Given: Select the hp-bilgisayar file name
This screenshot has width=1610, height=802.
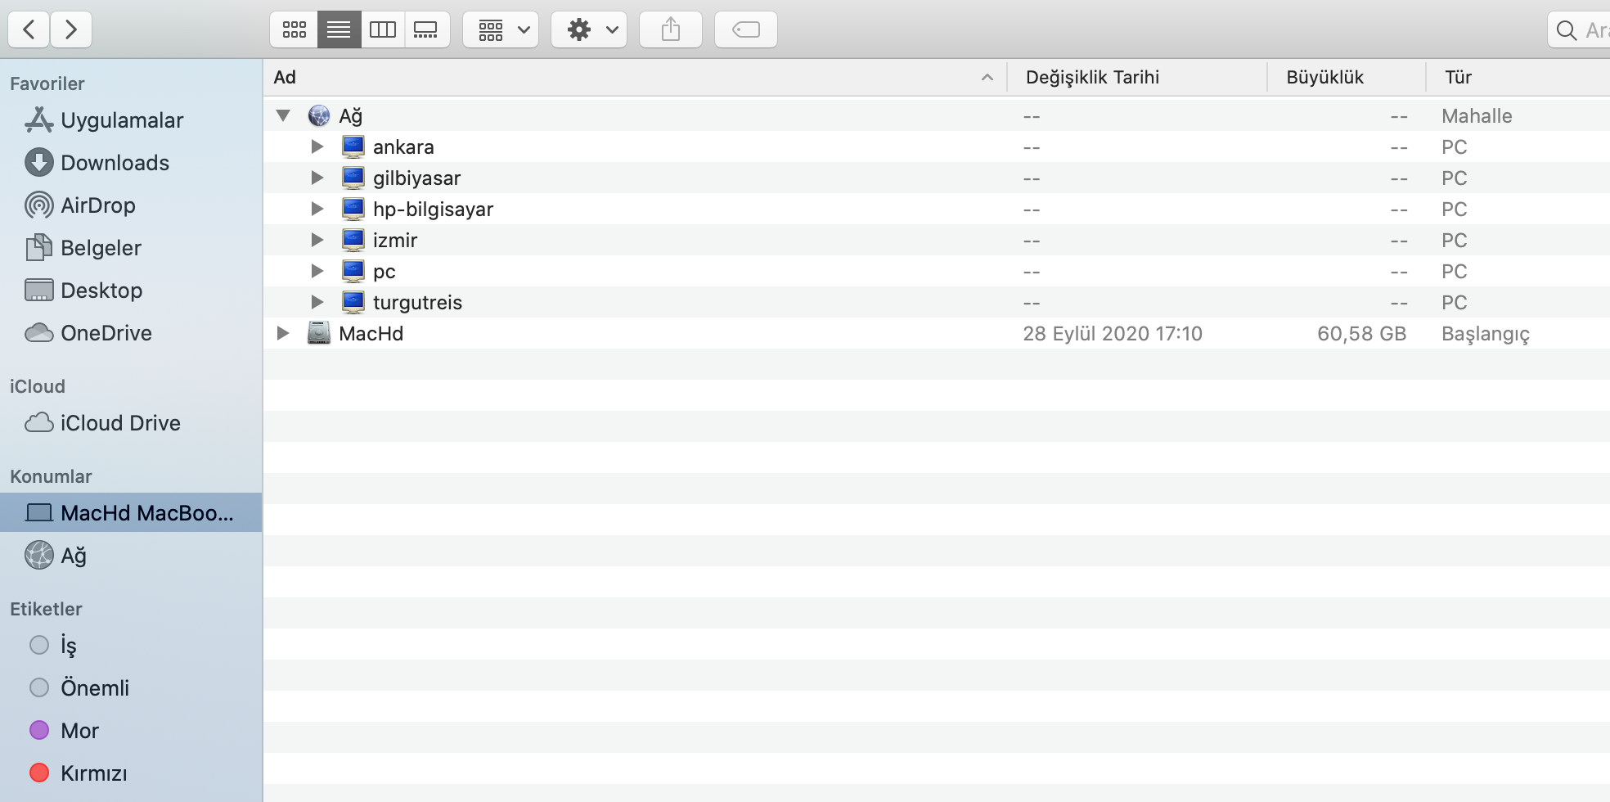Looking at the screenshot, I should [434, 210].
